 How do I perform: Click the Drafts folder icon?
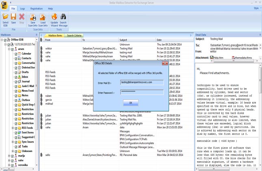click(19, 72)
